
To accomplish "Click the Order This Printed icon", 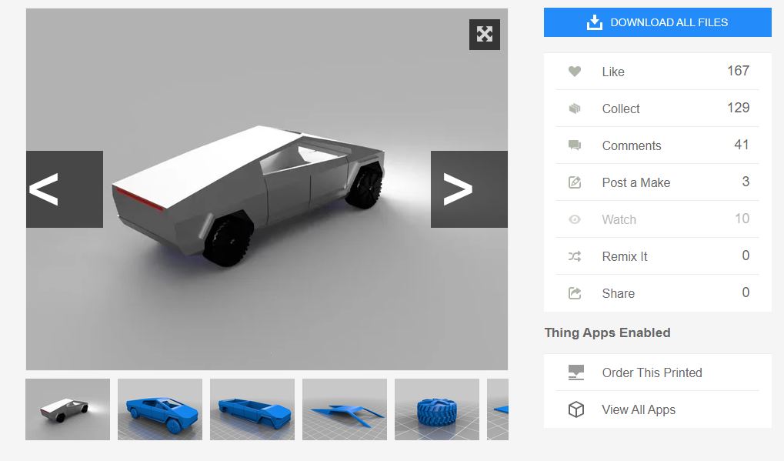I will tap(576, 372).
